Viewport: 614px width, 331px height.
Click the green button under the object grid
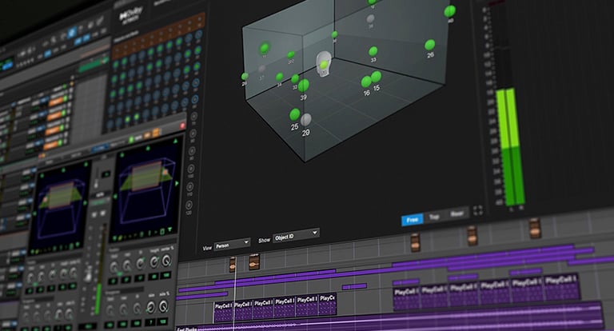click(132, 139)
